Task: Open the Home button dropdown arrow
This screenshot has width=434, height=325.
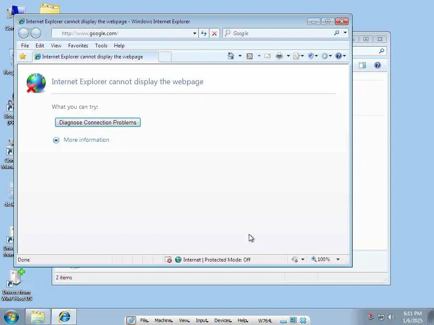Action: [x=240, y=56]
